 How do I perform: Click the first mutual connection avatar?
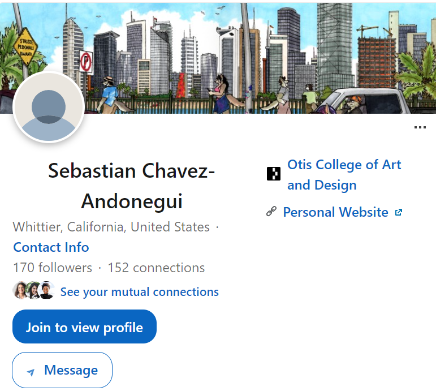[x=20, y=290]
